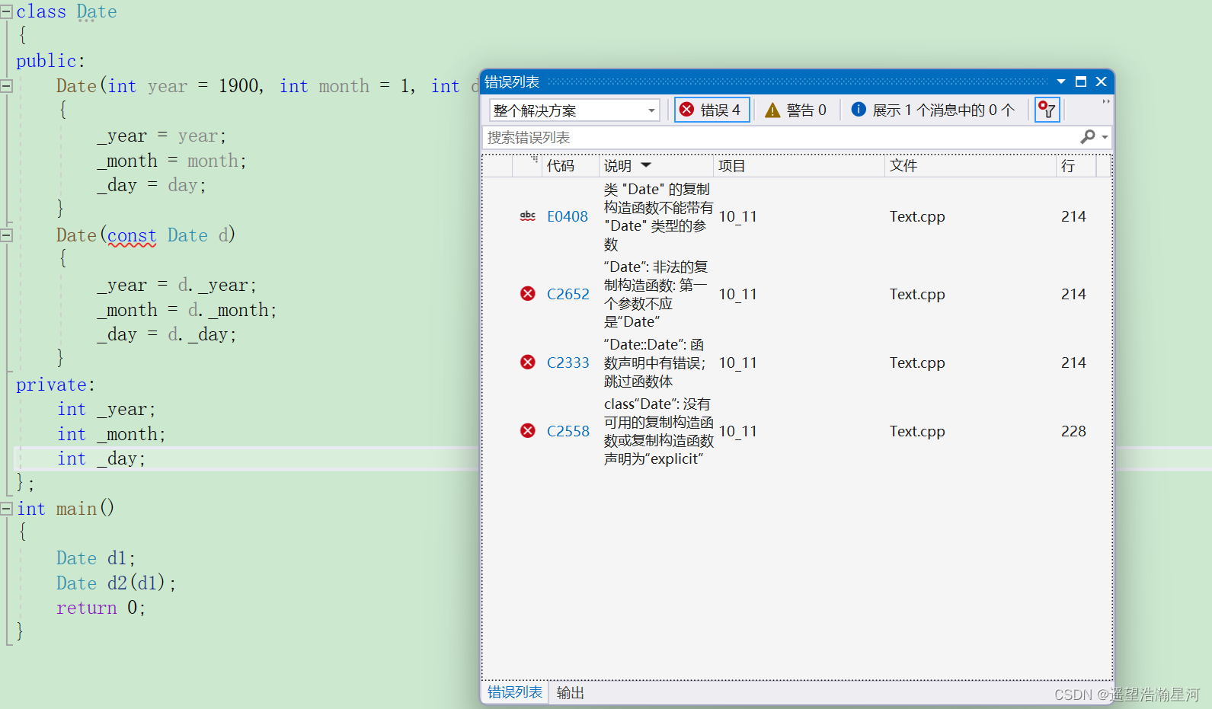Click the 'int _day;' member declaration line
Viewport: 1212px width, 709px height.
pyautogui.click(x=101, y=458)
